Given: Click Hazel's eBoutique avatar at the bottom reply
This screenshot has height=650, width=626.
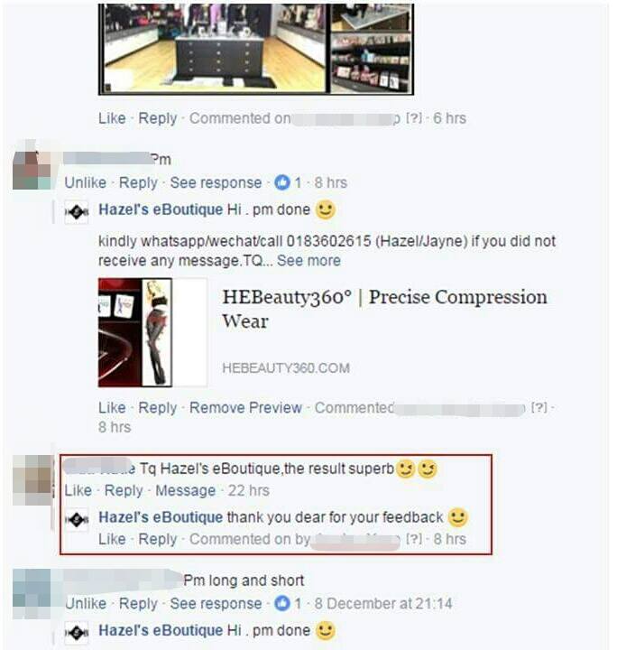Looking at the screenshot, I should click(x=77, y=633).
